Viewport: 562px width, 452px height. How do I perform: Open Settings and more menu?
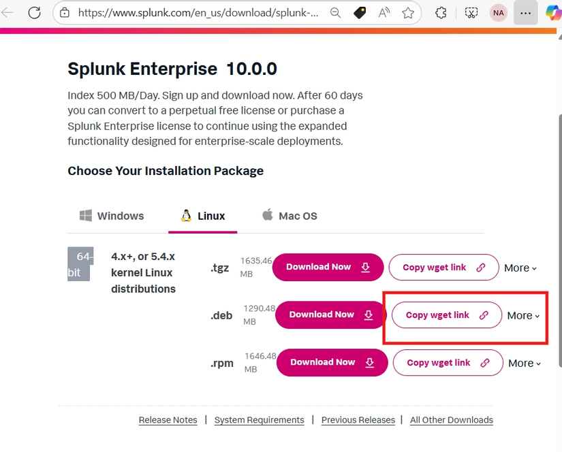pos(525,13)
